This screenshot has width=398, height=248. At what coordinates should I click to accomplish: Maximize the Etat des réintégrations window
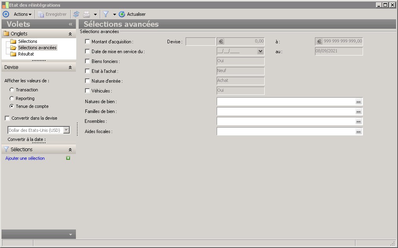point(385,5)
